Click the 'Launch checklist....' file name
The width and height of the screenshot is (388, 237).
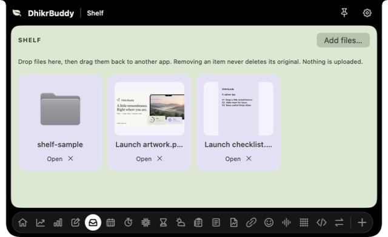[238, 145]
